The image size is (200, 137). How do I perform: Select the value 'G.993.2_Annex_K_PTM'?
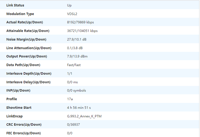coord(84,116)
